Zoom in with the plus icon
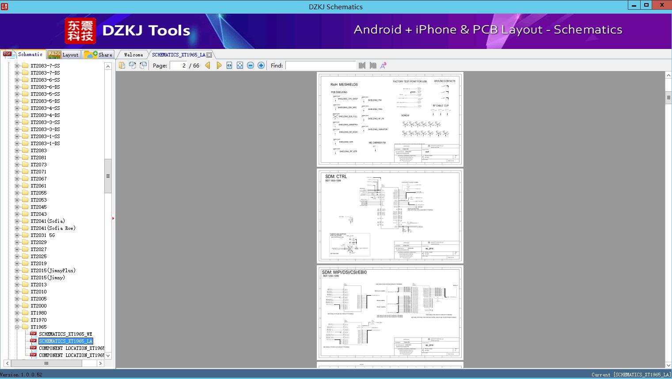672x379 pixels. coord(261,65)
